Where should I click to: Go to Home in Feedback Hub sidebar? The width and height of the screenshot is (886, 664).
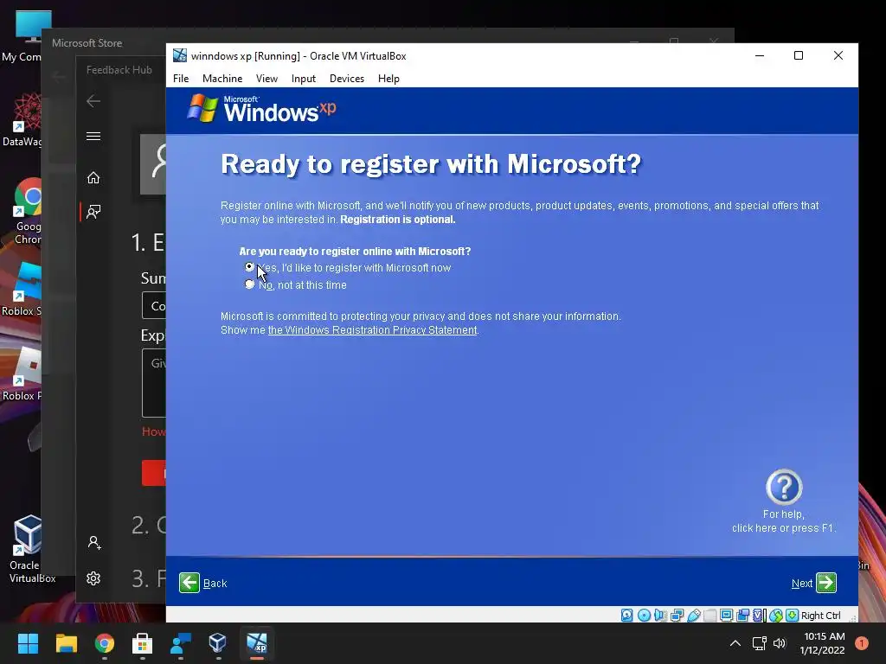pos(93,178)
